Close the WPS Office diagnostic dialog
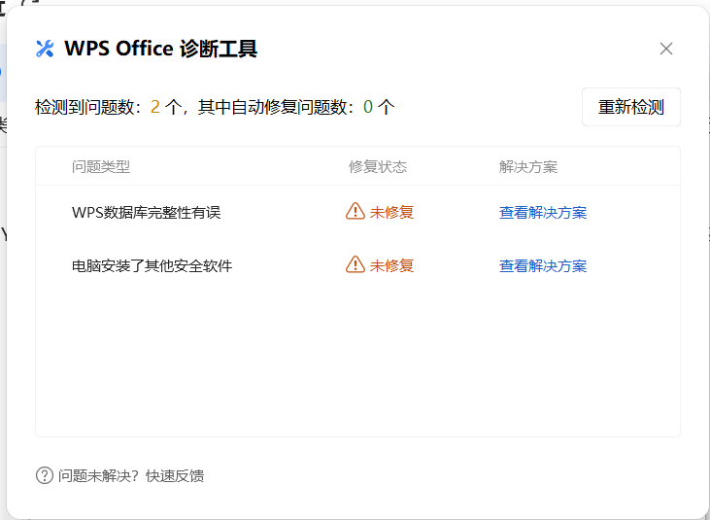Screen dimensions: 710x520 click(x=665, y=49)
